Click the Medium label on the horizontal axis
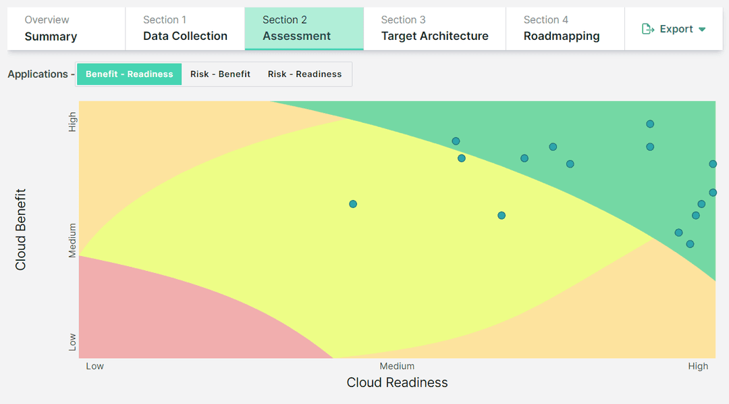The width and height of the screenshot is (729, 404). pos(397,366)
